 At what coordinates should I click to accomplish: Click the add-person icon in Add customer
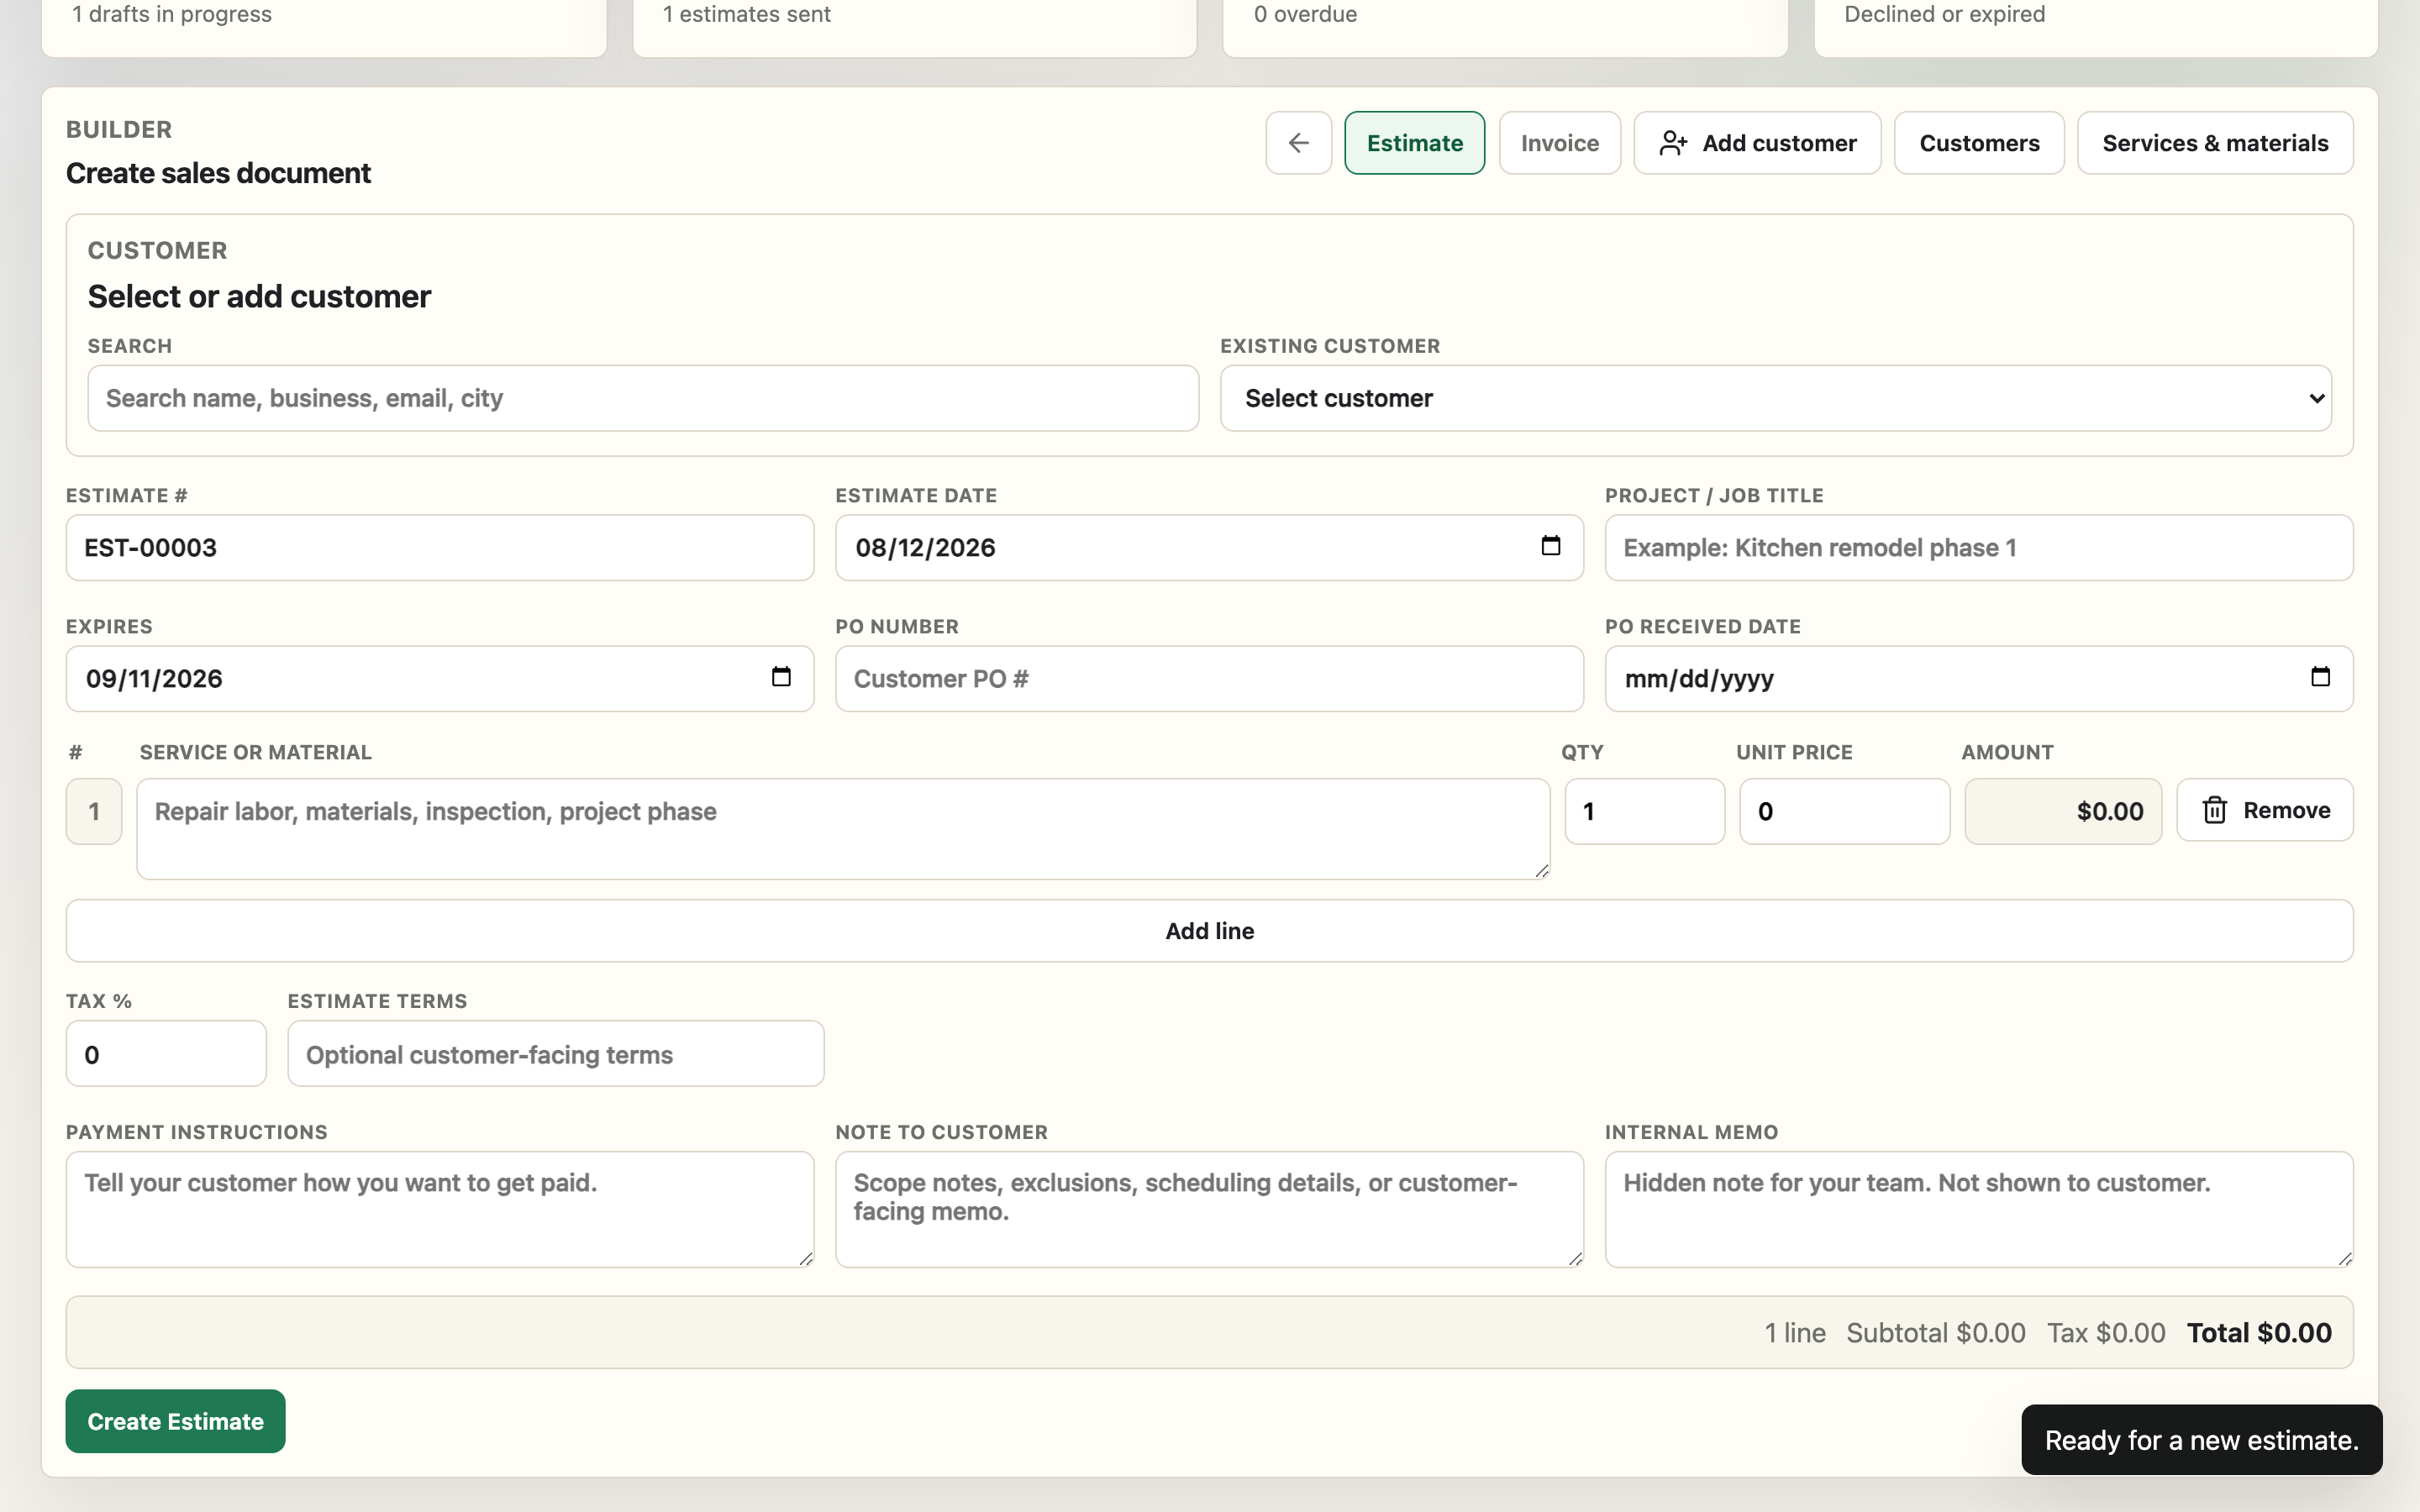[1673, 143]
